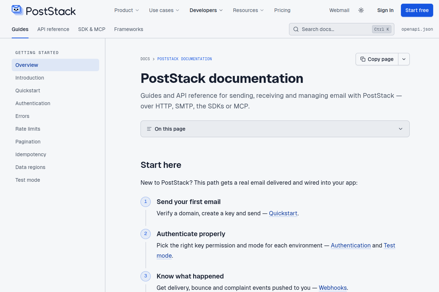Open the Data regions sidebar page

55,167
